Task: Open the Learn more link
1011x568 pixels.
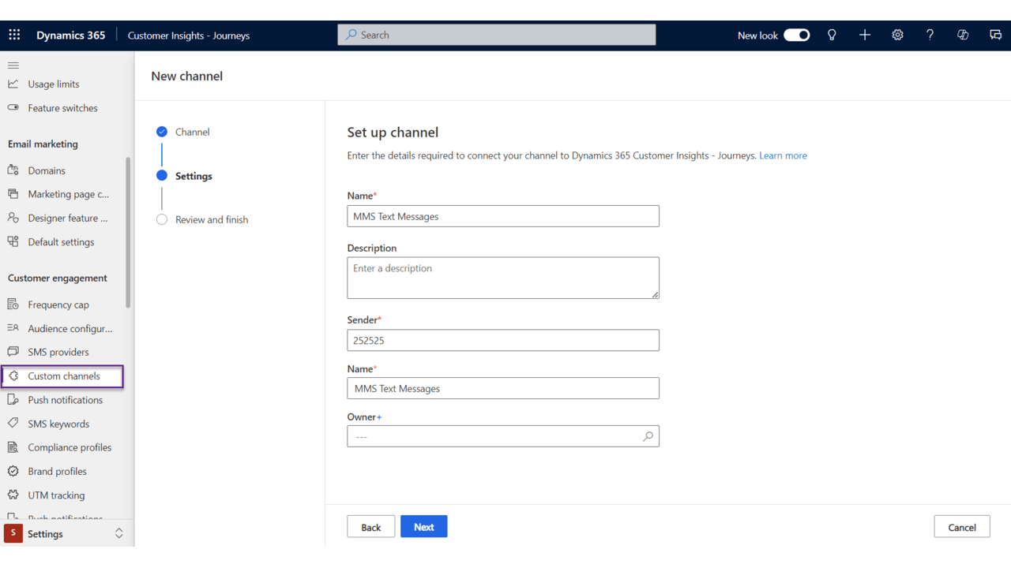Action: click(x=783, y=155)
